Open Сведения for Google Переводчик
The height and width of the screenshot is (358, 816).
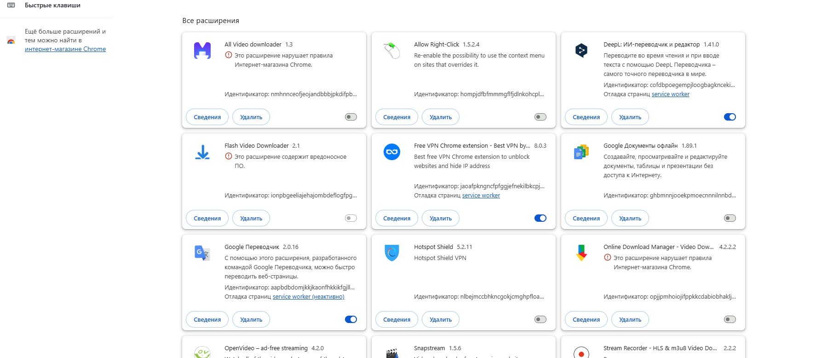click(x=207, y=319)
